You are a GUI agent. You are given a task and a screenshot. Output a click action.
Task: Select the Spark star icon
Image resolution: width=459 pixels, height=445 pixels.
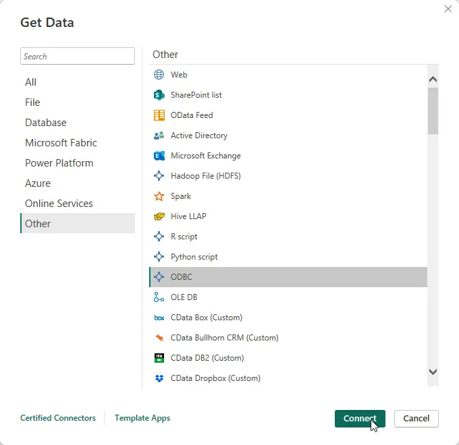[159, 196]
